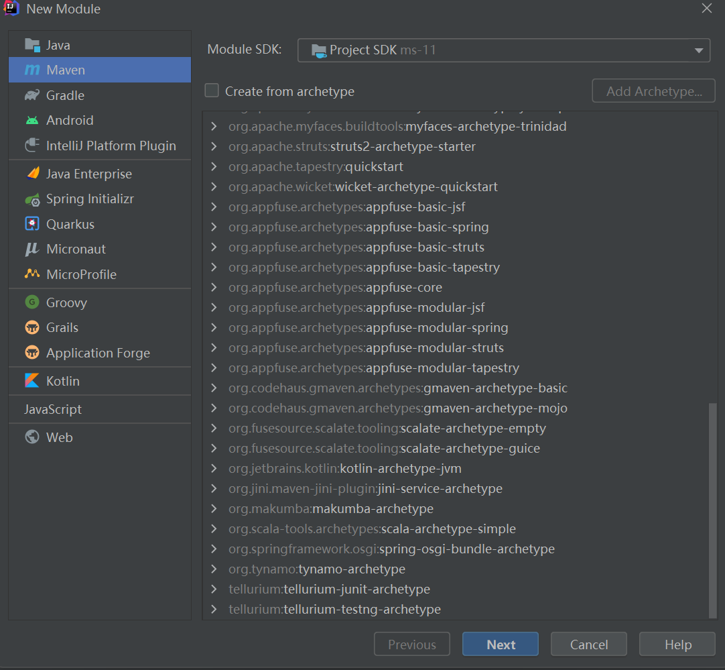Click the Maven 'm' icon
The width and height of the screenshot is (725, 670).
pos(32,70)
